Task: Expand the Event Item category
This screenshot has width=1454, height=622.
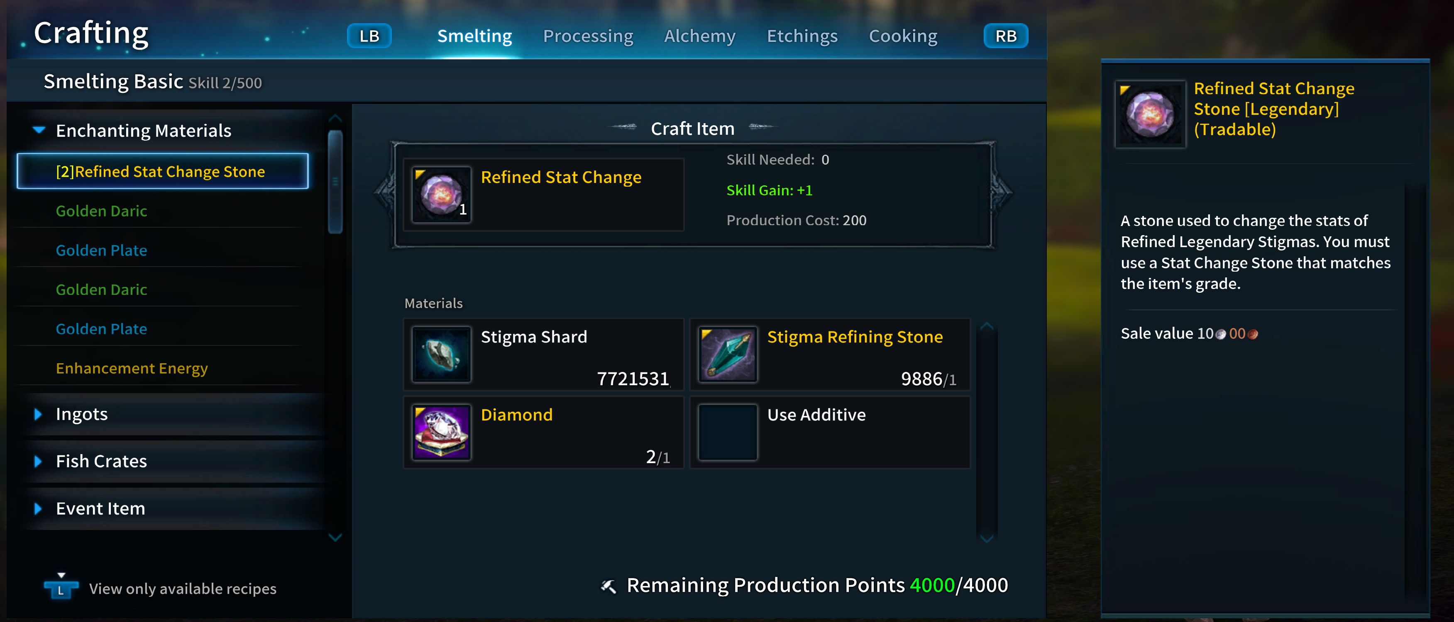Action: pyautogui.click(x=38, y=509)
